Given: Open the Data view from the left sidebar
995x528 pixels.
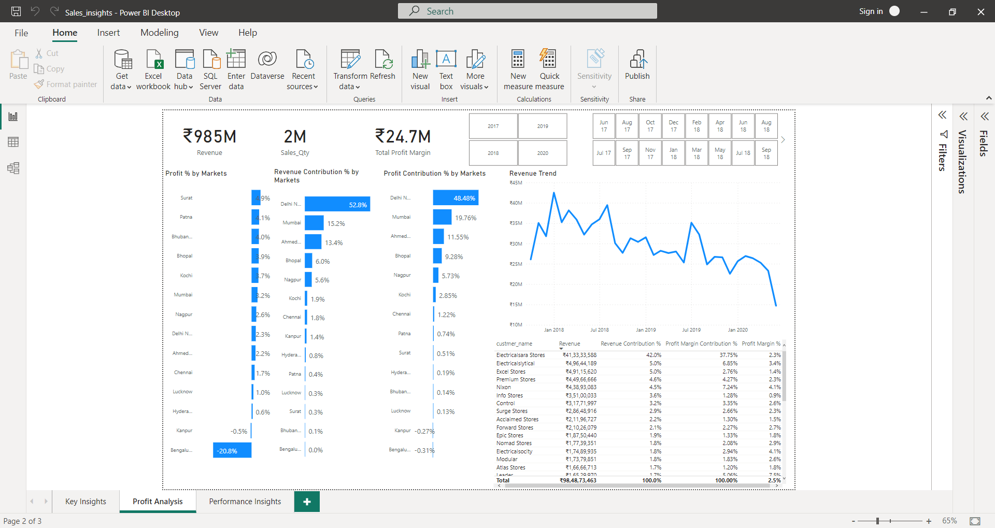Looking at the screenshot, I should (x=13, y=142).
